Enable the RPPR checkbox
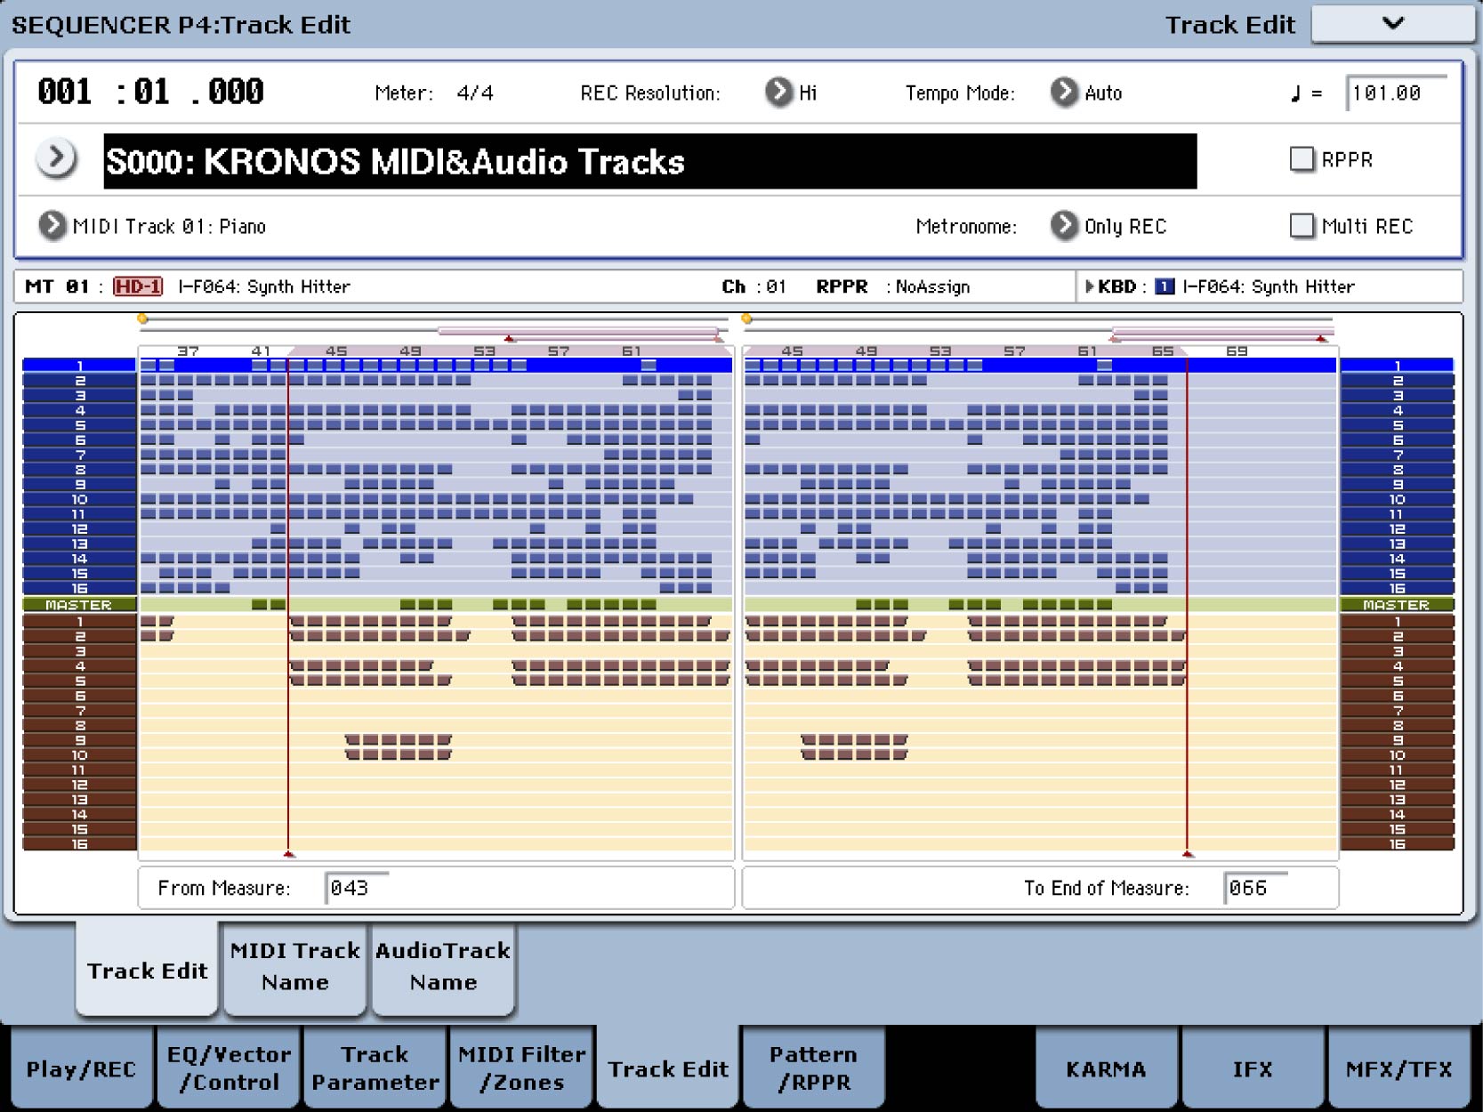This screenshot has width=1483, height=1112. (x=1302, y=159)
